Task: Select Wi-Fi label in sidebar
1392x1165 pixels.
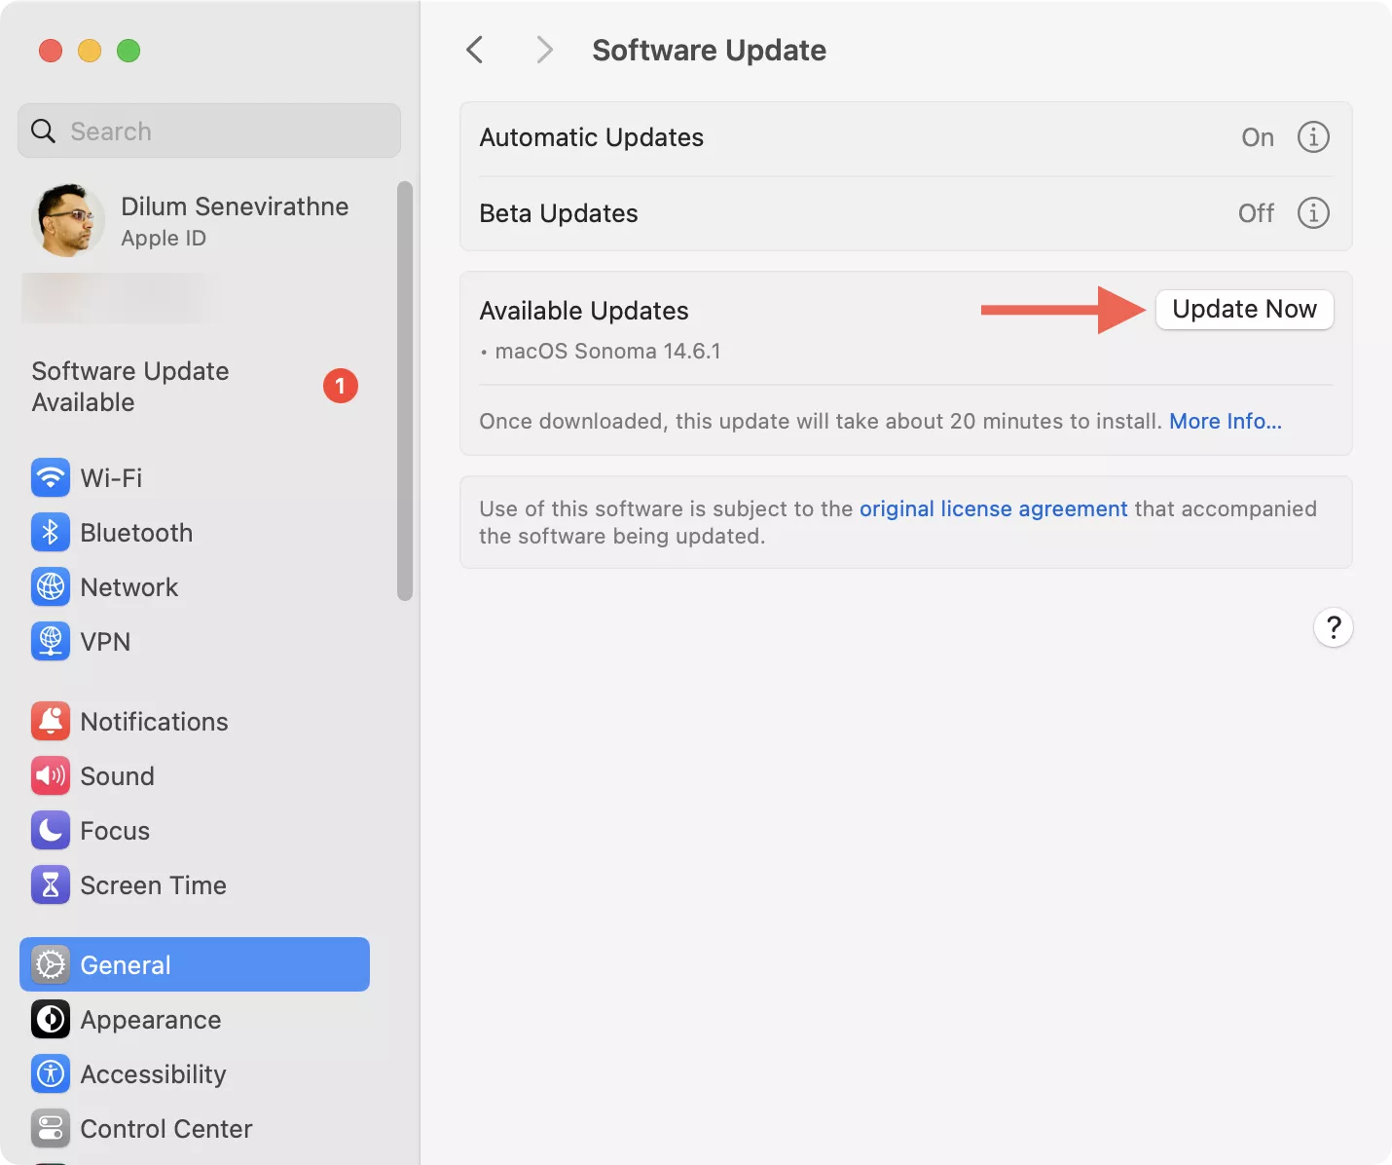Action: (x=111, y=477)
